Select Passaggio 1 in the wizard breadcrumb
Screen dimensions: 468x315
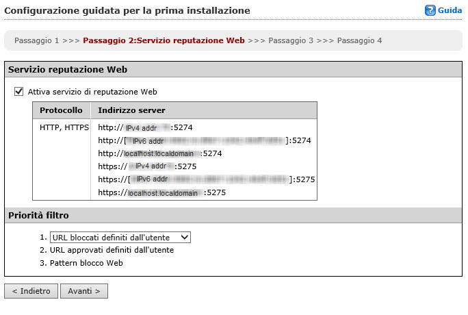pyautogui.click(x=36, y=40)
